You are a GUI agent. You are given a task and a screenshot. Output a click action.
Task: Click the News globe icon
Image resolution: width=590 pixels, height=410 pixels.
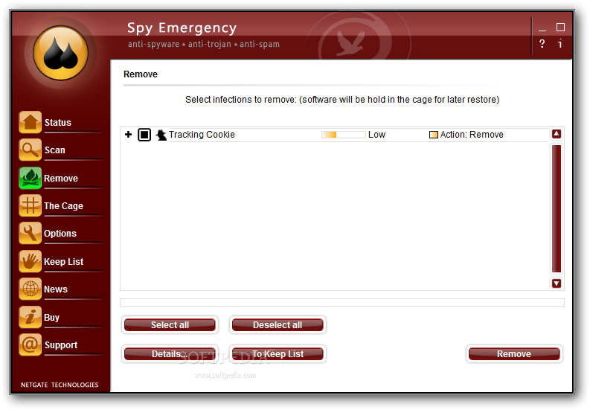pos(30,289)
